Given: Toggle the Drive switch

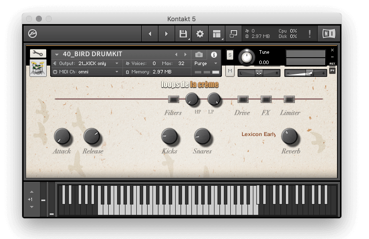Looking at the screenshot, I should tap(243, 99).
